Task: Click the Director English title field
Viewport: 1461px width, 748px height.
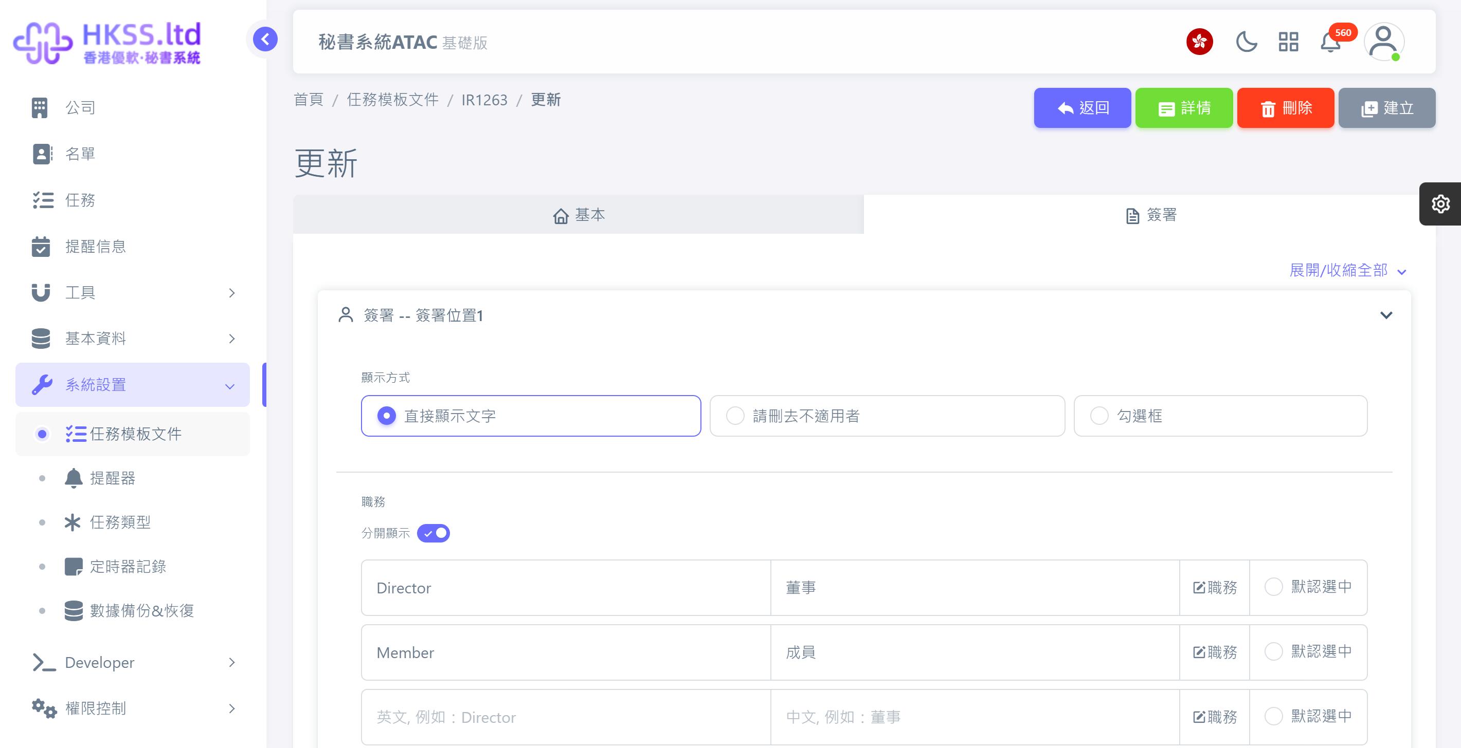Action: click(x=566, y=588)
